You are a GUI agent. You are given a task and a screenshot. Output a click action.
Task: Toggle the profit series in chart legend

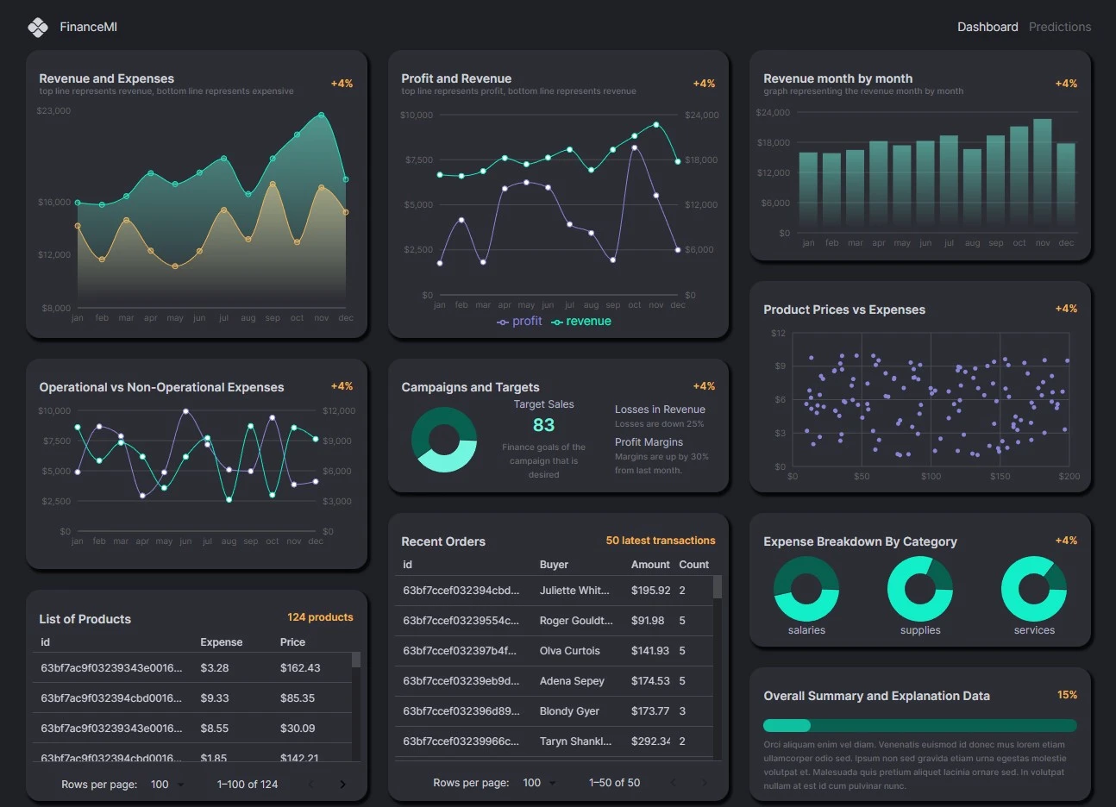pyautogui.click(x=520, y=322)
